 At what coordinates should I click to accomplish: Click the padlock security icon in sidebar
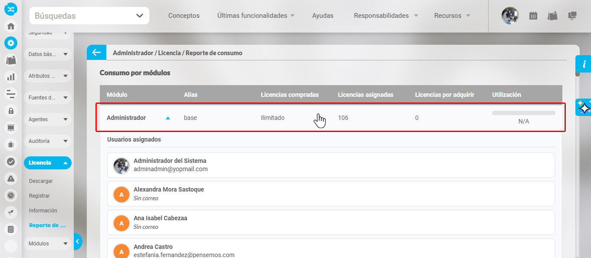point(11,111)
